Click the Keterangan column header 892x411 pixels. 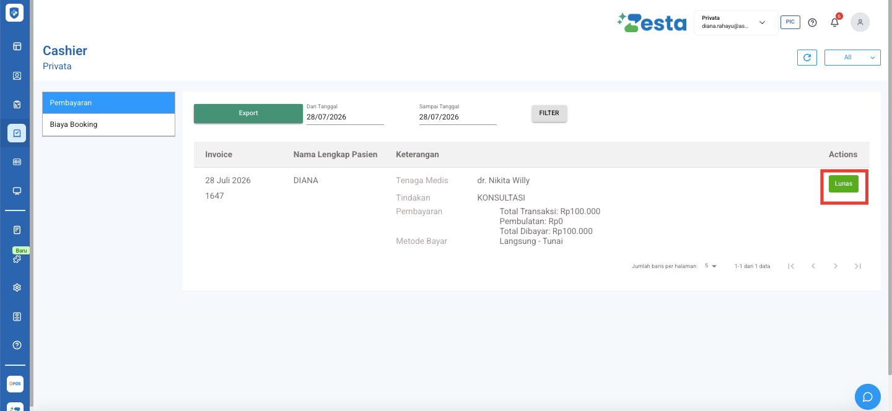(418, 155)
